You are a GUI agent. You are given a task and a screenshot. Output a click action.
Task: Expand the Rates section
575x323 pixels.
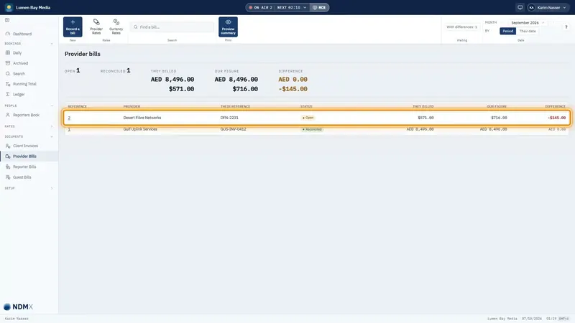(52, 126)
